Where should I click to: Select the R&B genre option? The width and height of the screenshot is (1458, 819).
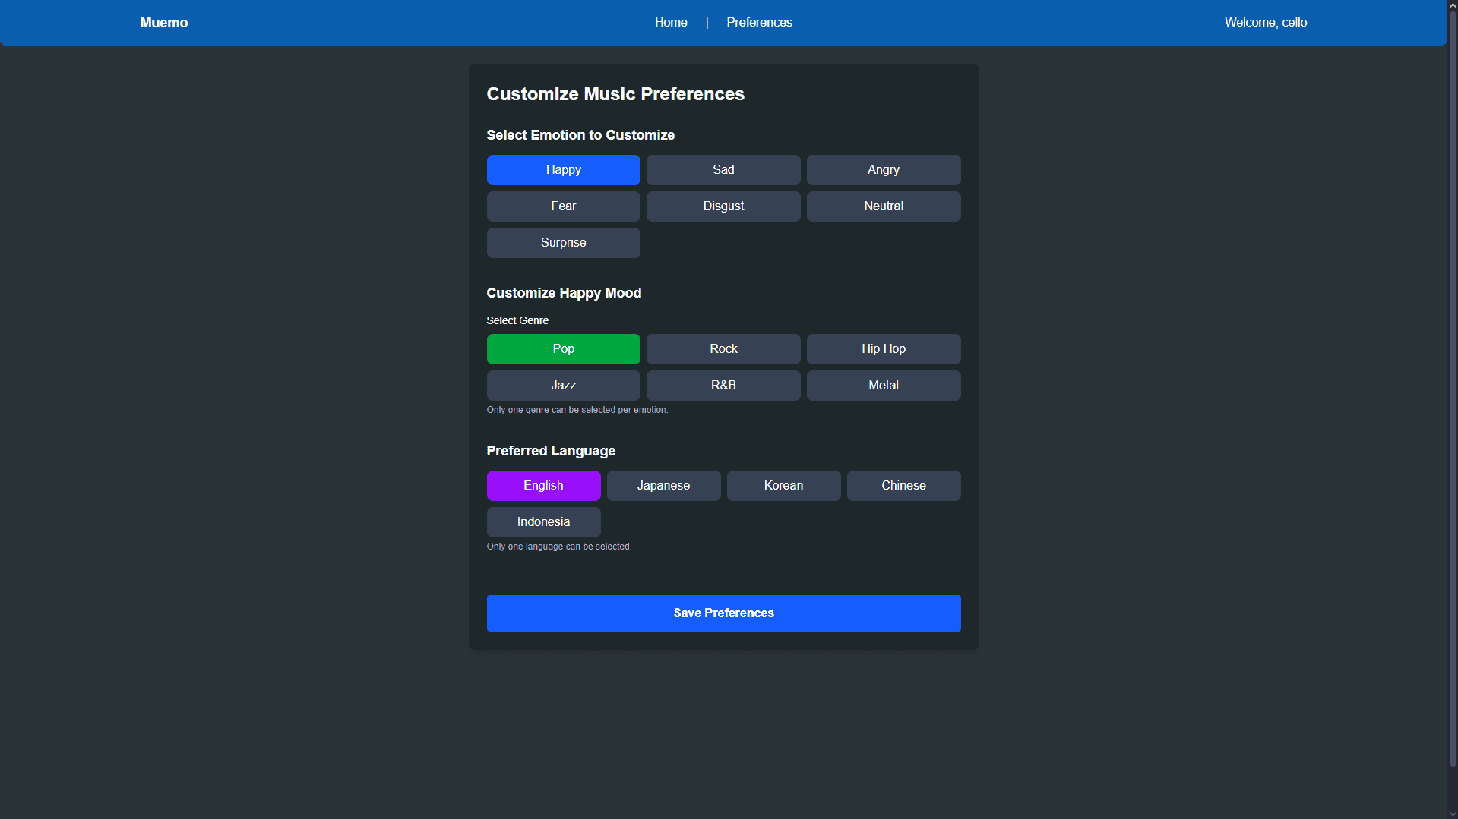tap(723, 386)
